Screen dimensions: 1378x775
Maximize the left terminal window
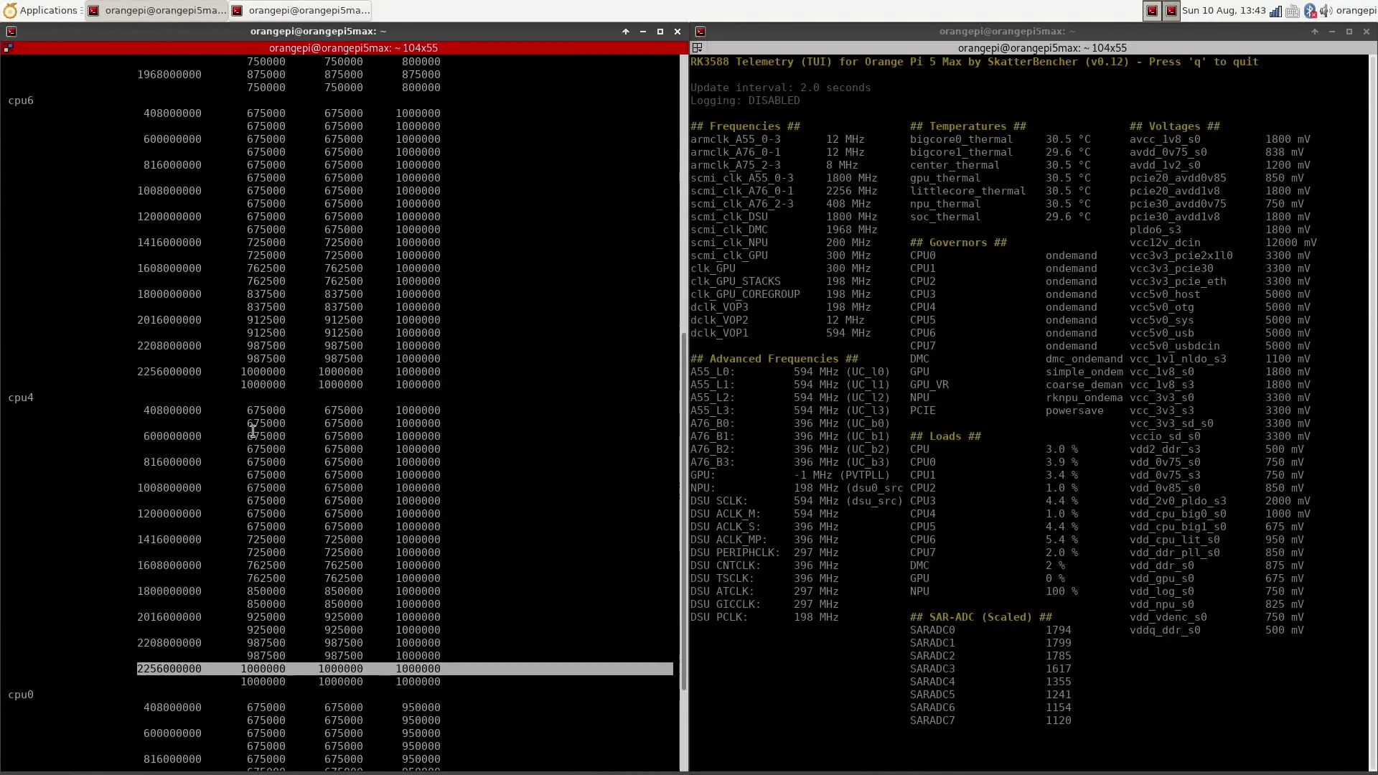coord(660,32)
